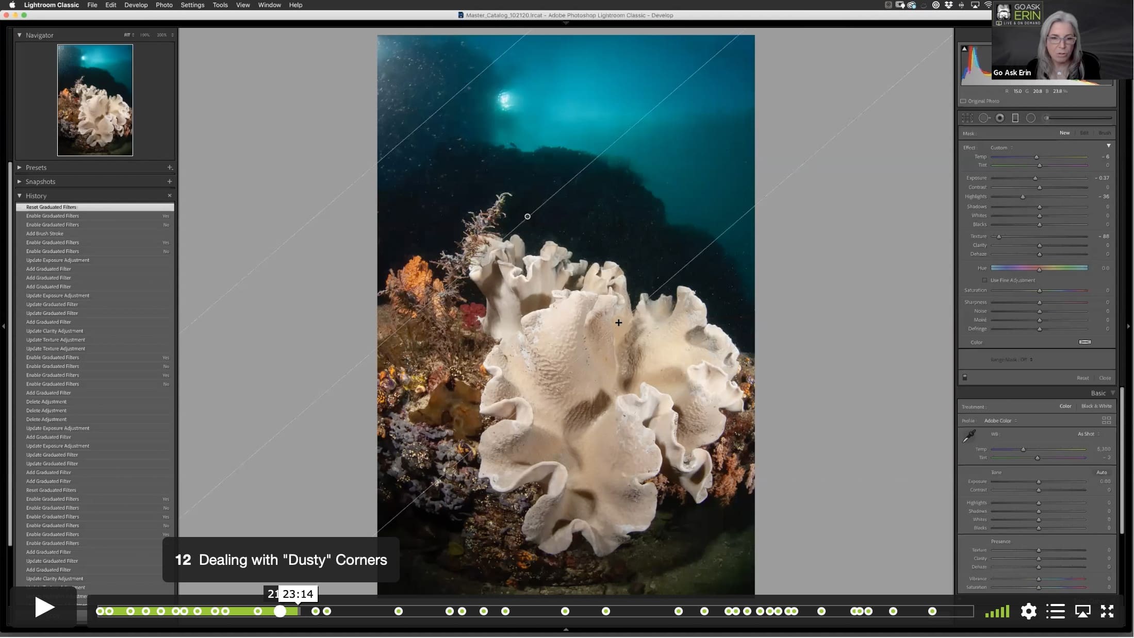This screenshot has height=638, width=1134.
Task: Open the Adobe Color profile dropdown
Action: [x=1000, y=421]
